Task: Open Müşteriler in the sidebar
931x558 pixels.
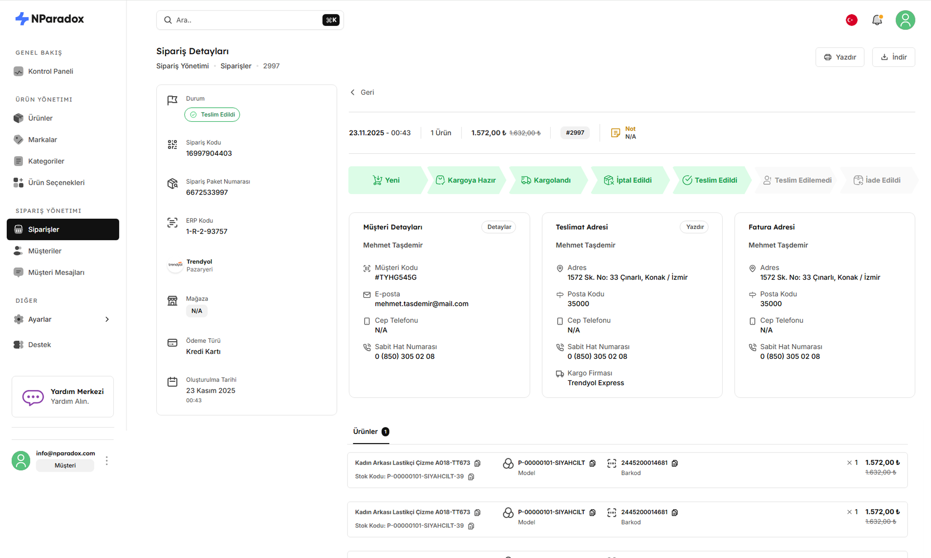Action: pyautogui.click(x=44, y=251)
